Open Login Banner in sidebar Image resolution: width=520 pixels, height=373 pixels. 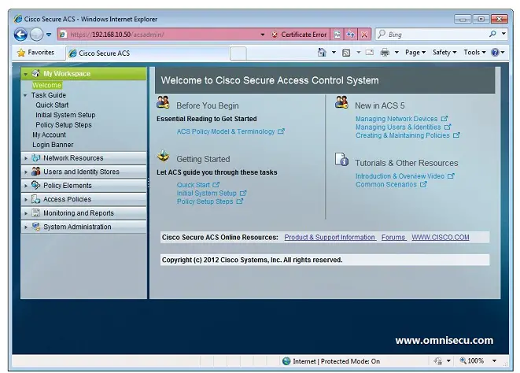pos(53,145)
